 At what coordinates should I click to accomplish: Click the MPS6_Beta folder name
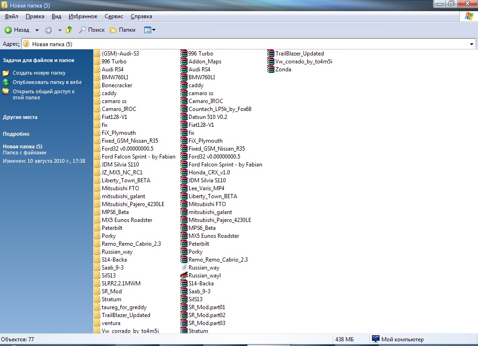click(x=115, y=212)
